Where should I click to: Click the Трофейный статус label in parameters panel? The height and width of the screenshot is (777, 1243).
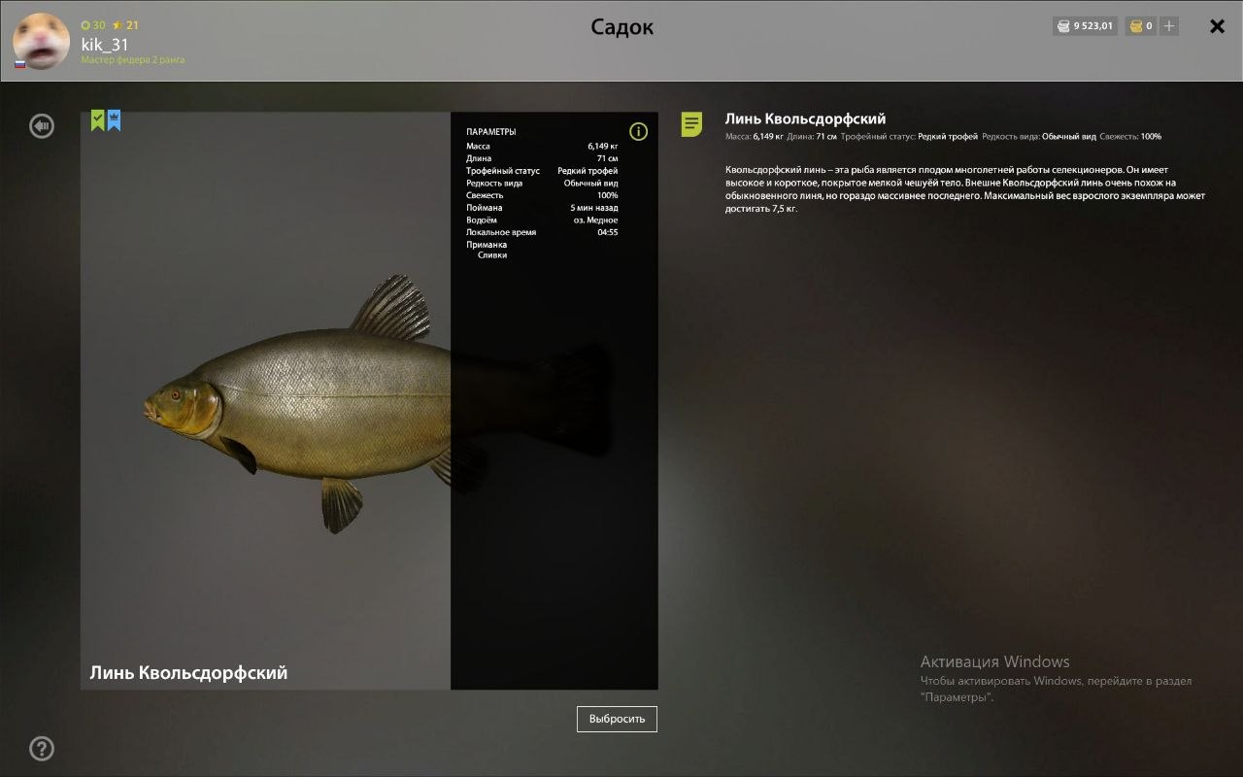(503, 171)
